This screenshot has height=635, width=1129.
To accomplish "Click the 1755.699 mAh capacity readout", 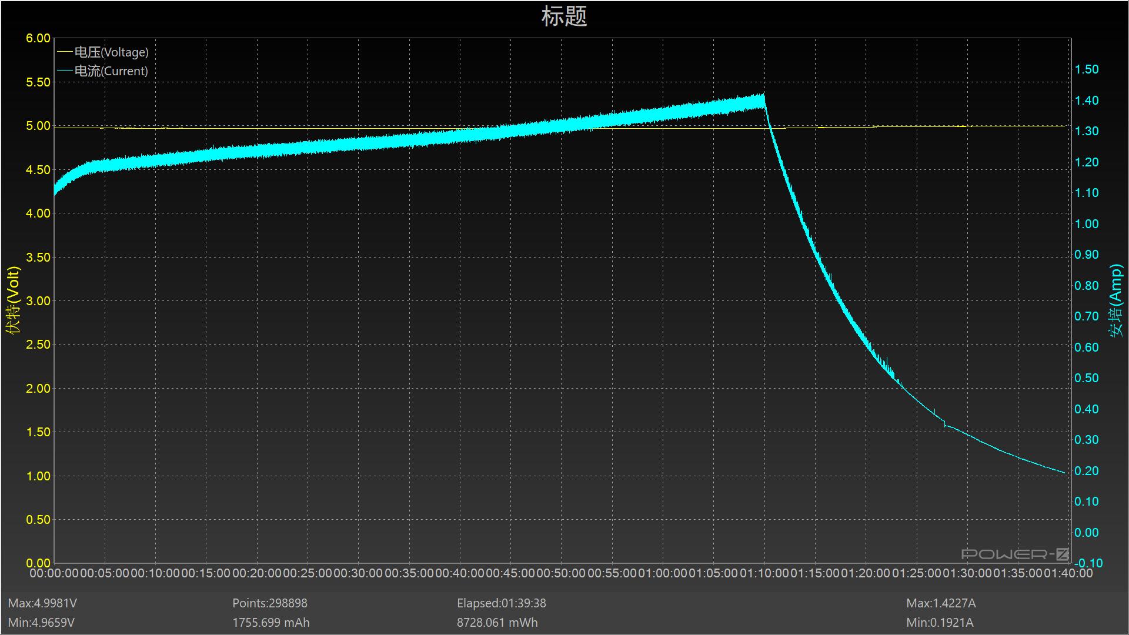I will pos(270,623).
